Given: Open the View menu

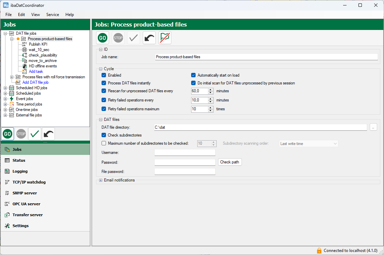Looking at the screenshot, I should point(35,15).
